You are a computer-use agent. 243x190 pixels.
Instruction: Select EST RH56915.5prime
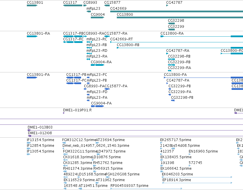pos(108,169)
